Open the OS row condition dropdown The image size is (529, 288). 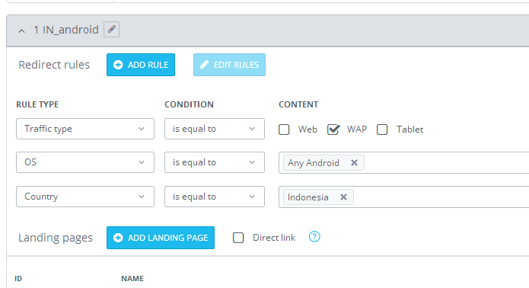(x=215, y=162)
